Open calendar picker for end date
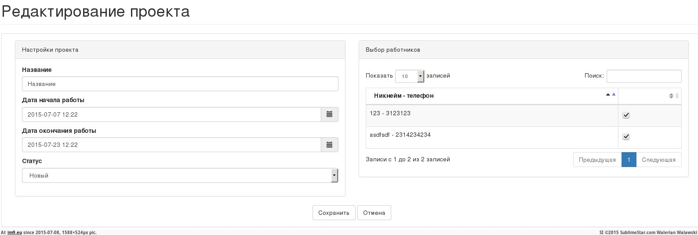 [329, 145]
